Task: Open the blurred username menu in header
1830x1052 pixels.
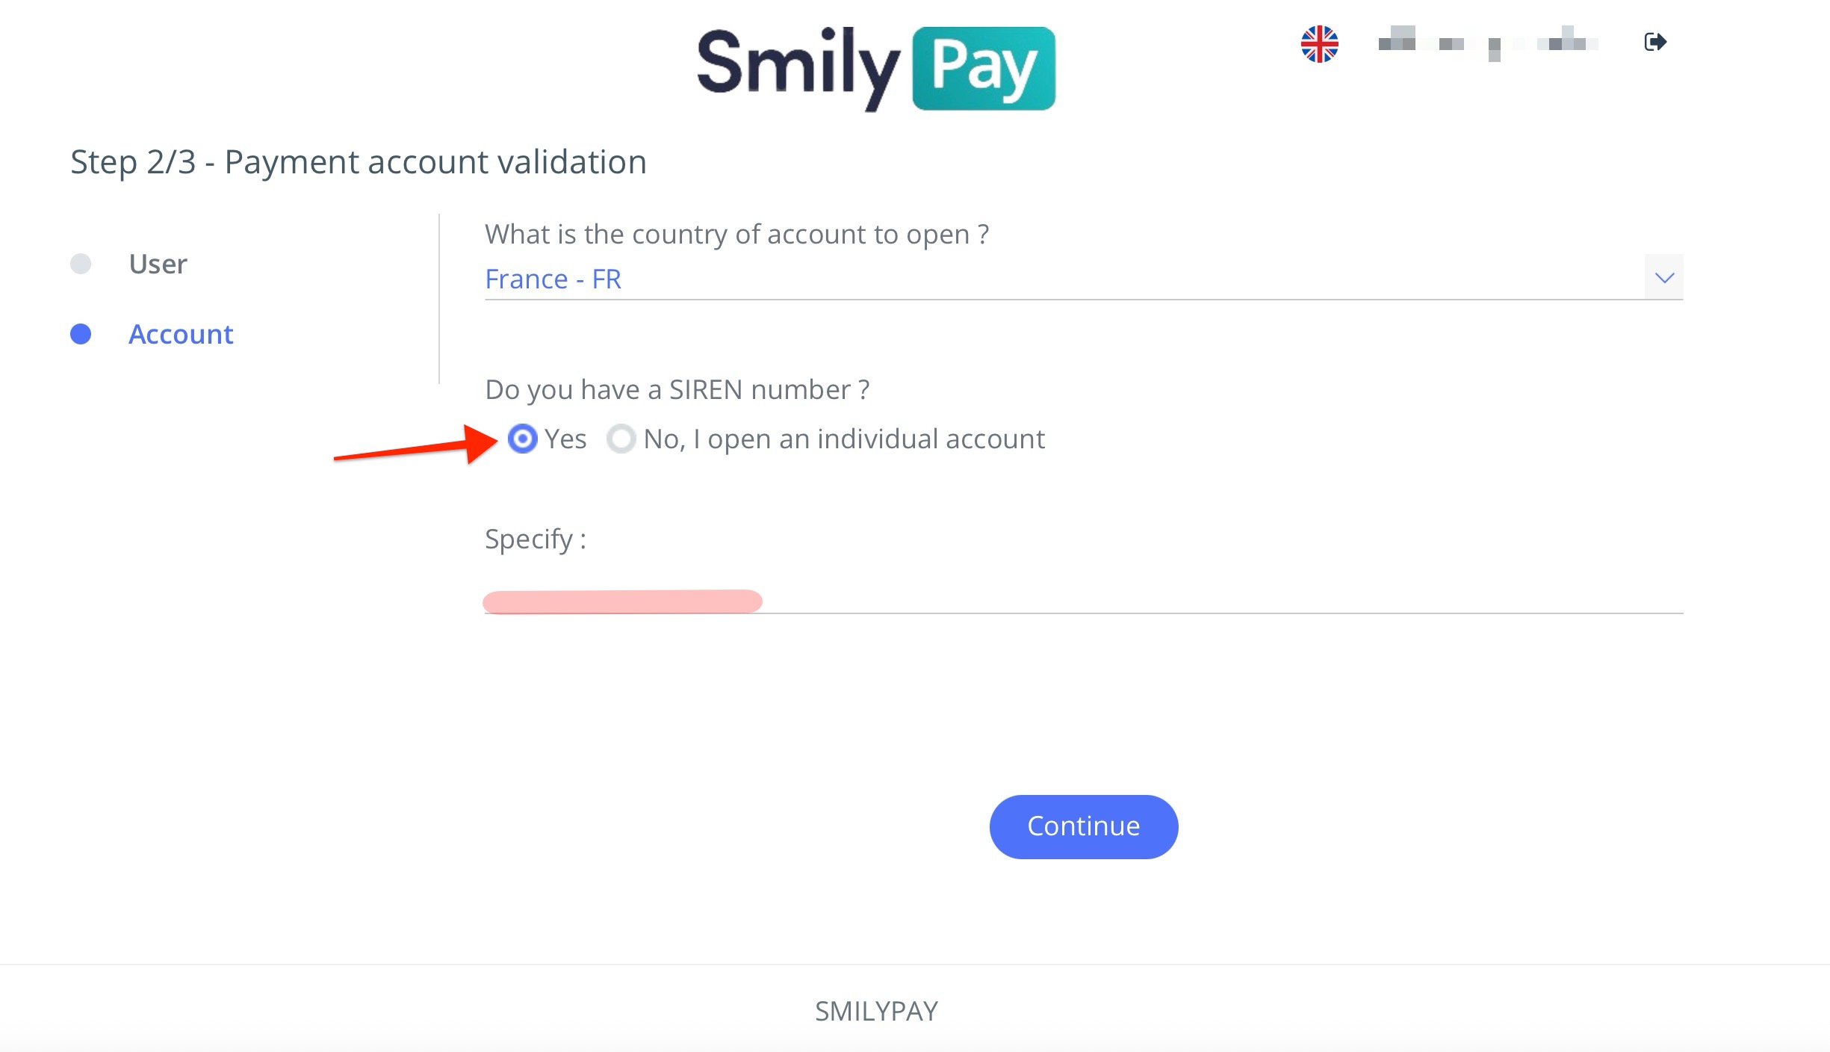Action: 1487,43
